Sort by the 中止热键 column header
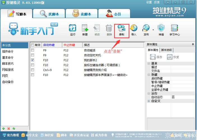This screenshot has width=197, height=140. 72,45
